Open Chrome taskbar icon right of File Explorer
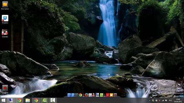The width and height of the screenshot is (184, 103). [x=36, y=100]
